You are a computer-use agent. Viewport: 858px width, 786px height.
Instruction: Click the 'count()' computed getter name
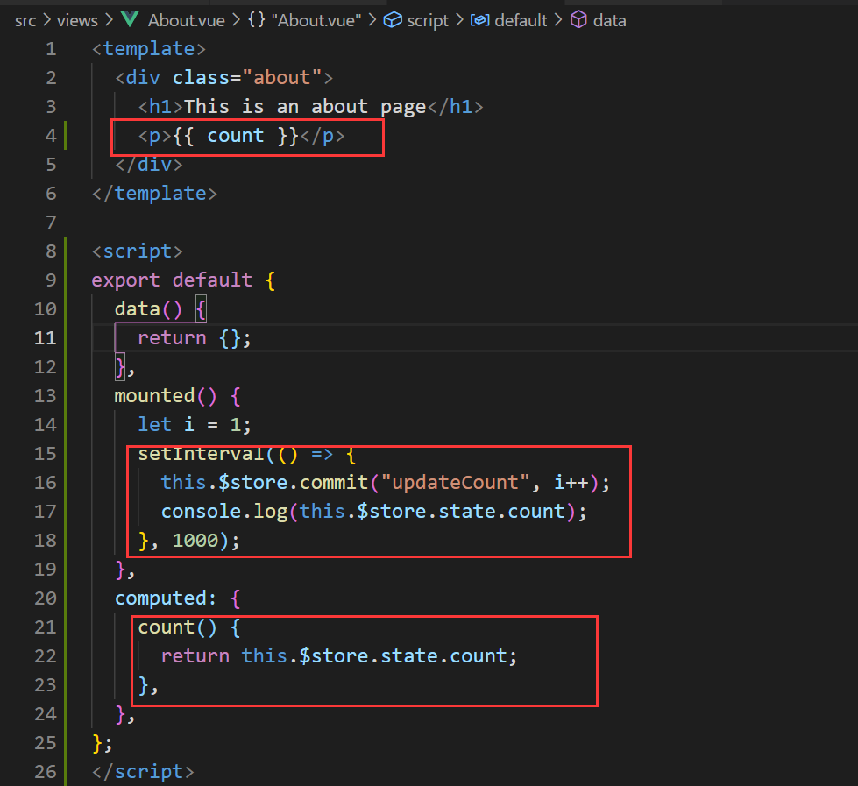pos(177,627)
